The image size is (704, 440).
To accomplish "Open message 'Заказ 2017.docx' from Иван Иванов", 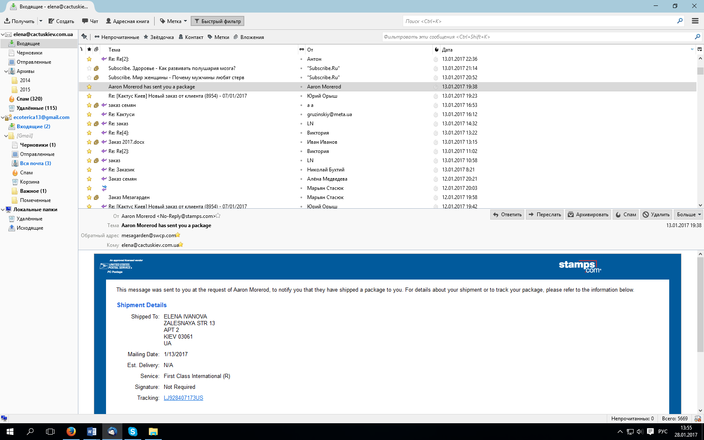I will [x=387, y=142].
